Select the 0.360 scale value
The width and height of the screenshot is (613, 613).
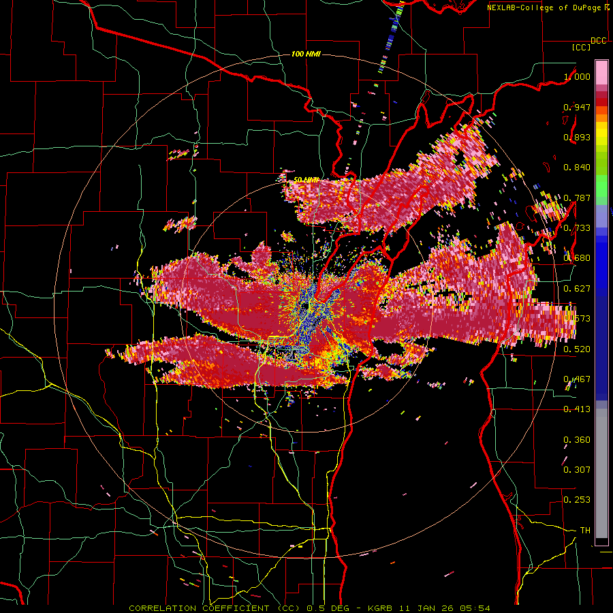pos(577,440)
